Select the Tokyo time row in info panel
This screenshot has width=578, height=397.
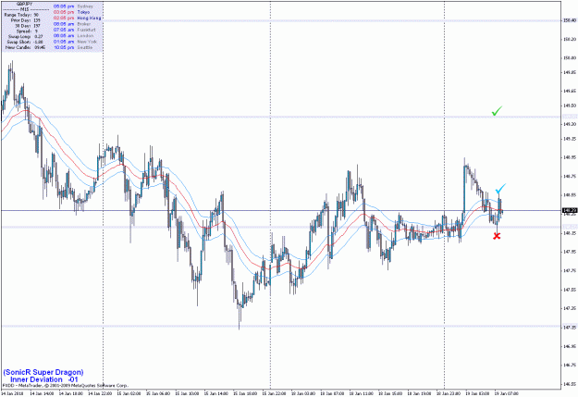click(72, 12)
